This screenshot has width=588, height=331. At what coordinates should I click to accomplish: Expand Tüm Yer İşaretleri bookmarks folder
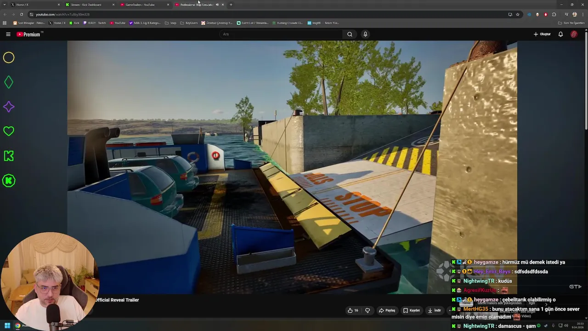[571, 23]
